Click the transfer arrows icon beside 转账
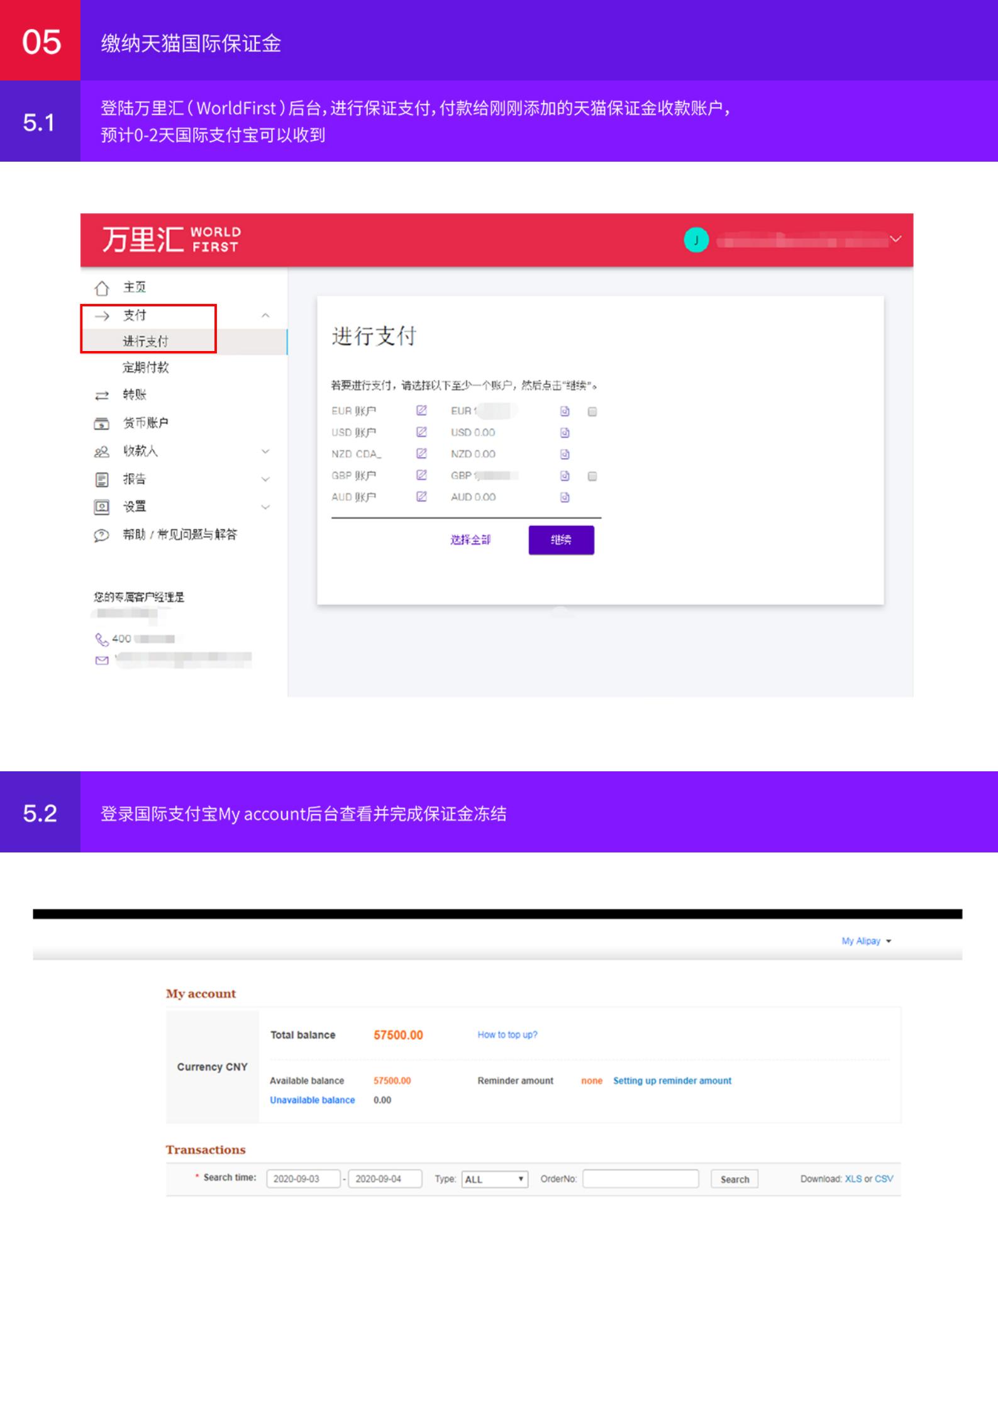Viewport: 998px width, 1413px height. tap(101, 396)
